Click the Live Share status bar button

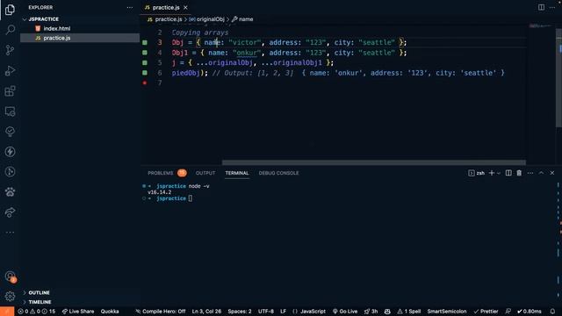(78, 312)
